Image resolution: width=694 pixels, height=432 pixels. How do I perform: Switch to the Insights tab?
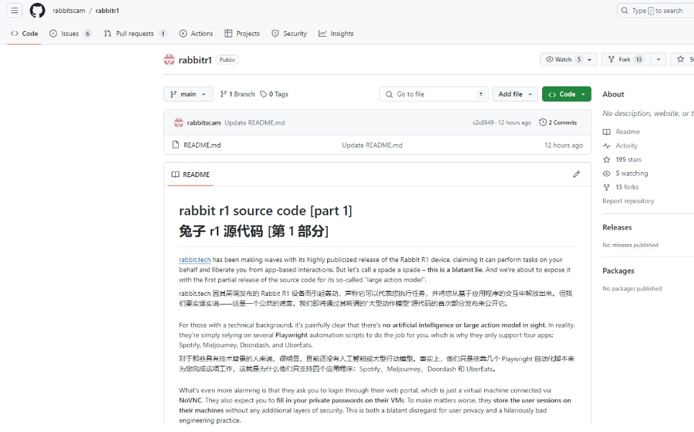coord(336,34)
